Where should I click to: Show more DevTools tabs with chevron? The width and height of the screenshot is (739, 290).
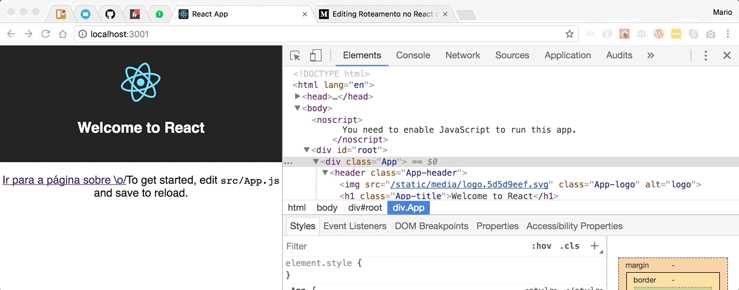click(x=650, y=55)
